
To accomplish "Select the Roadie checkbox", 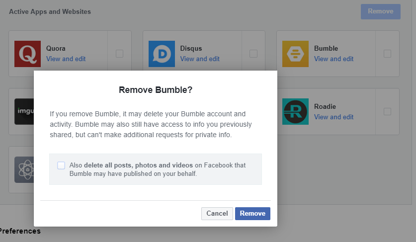I will [x=387, y=111].
